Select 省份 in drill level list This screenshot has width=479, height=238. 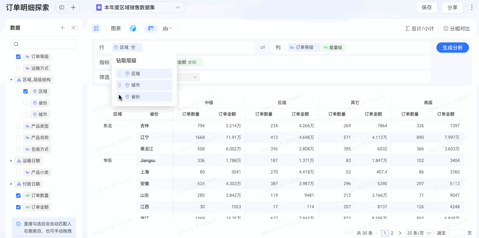click(144, 96)
